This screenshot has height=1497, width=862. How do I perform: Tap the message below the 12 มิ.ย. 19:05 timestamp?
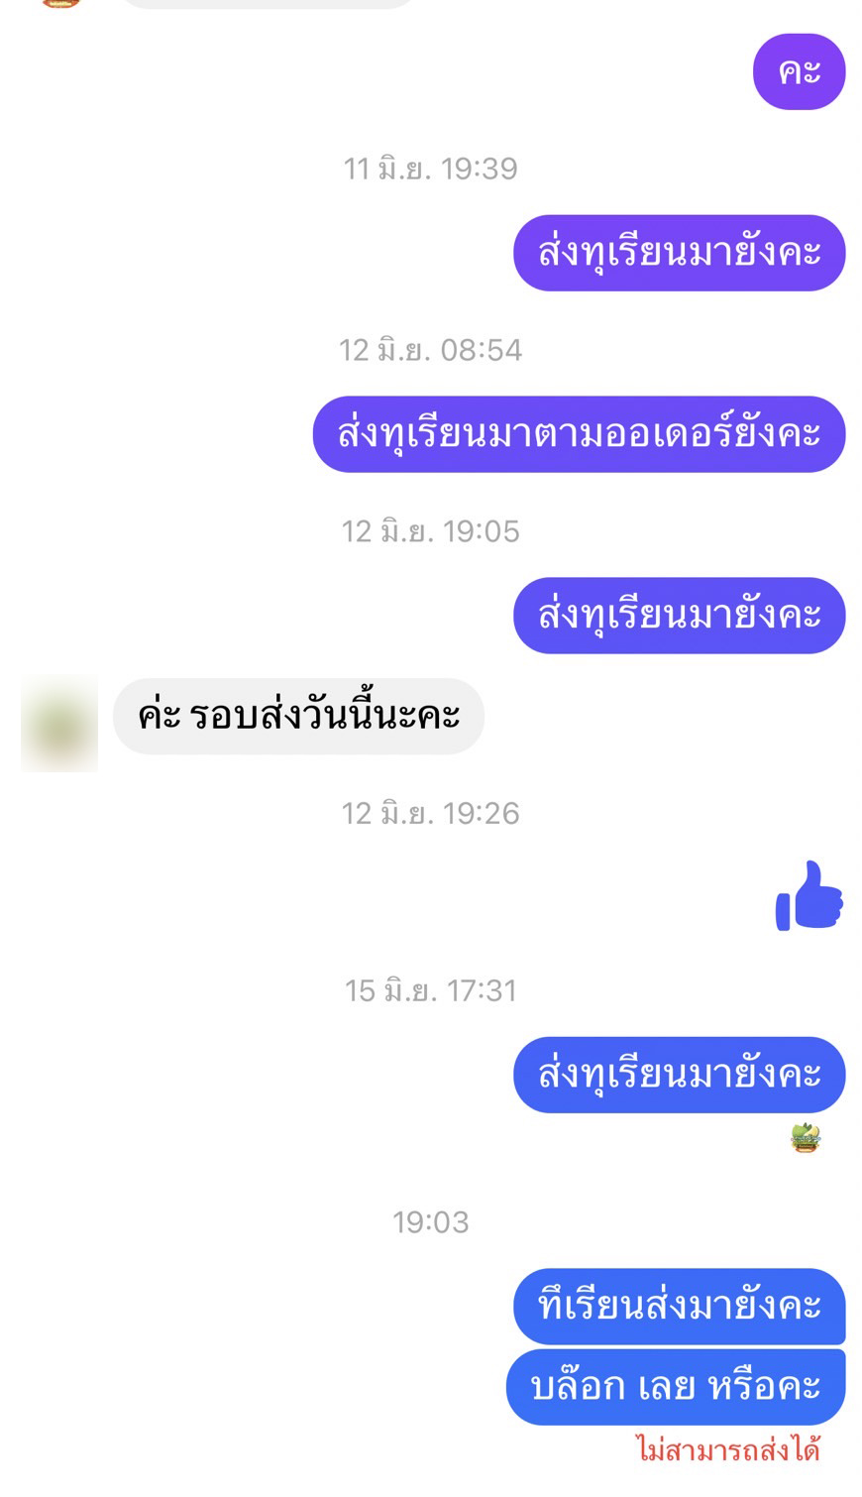[x=679, y=615]
